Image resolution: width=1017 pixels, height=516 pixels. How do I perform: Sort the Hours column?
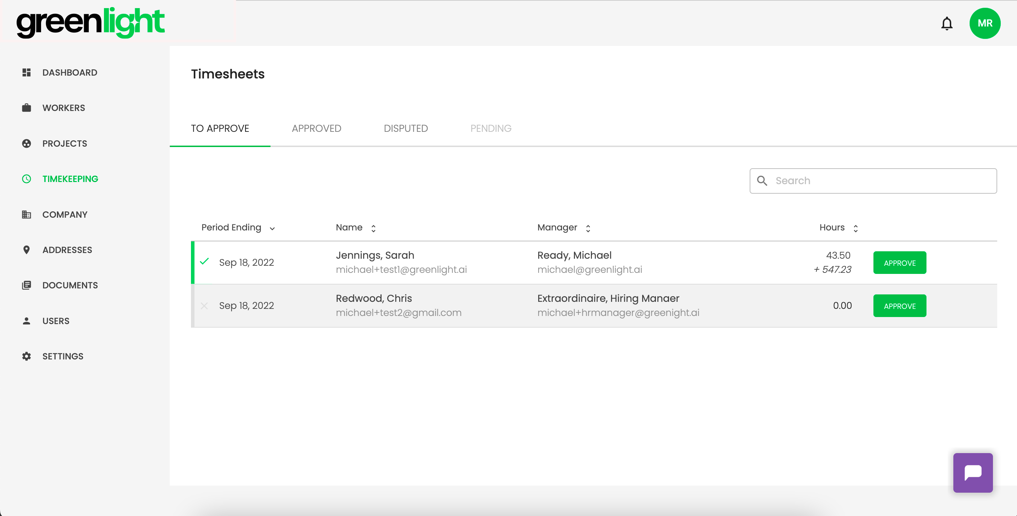855,228
